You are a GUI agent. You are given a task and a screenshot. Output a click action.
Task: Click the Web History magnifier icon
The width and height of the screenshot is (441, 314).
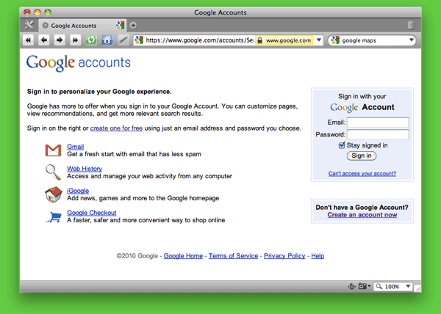click(53, 172)
